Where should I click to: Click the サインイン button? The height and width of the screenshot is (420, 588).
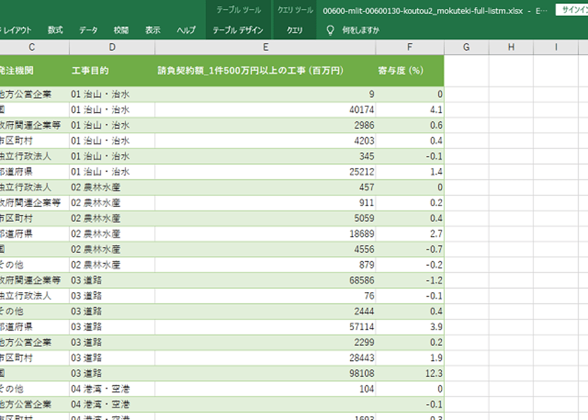572,10
